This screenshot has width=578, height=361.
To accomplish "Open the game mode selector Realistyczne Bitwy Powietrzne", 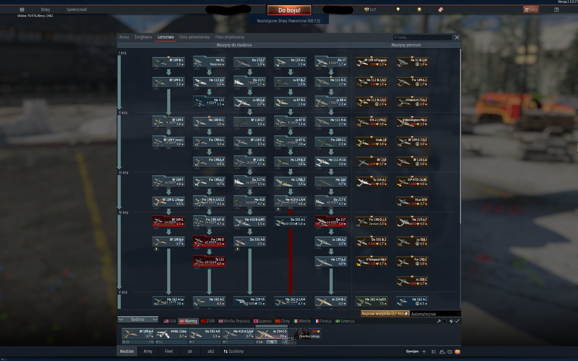I will pos(289,21).
